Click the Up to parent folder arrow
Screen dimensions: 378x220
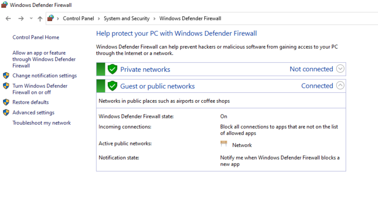point(40,19)
